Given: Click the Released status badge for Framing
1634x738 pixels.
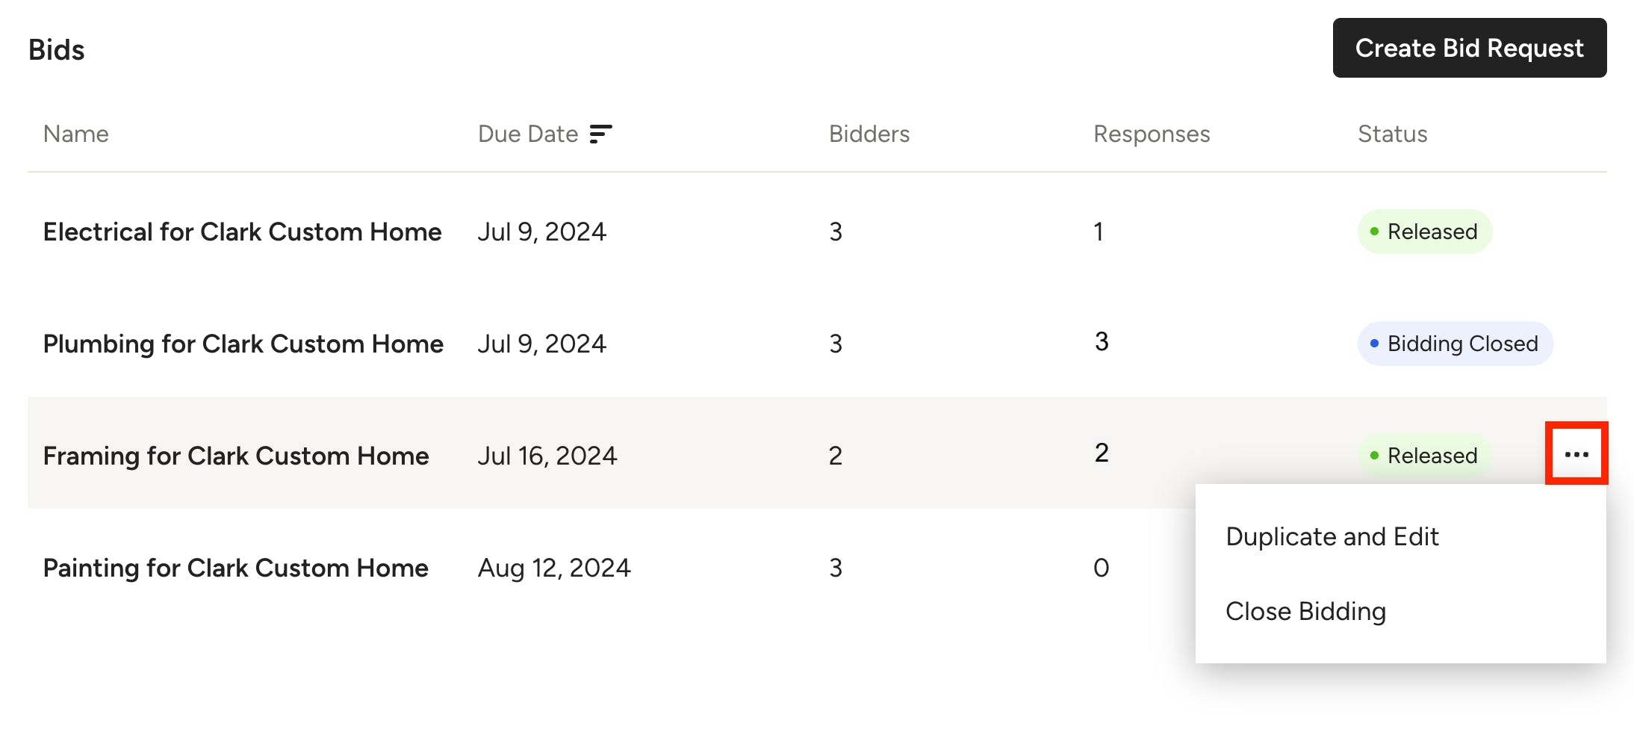Looking at the screenshot, I should pos(1424,456).
